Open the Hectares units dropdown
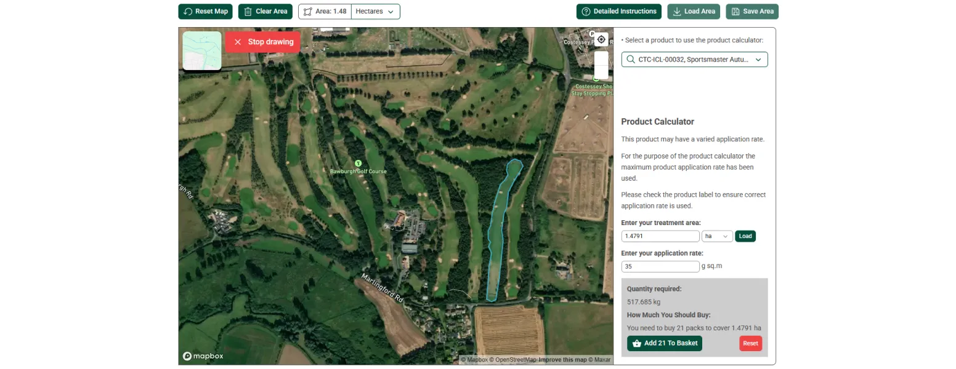The image size is (956, 369). [375, 11]
